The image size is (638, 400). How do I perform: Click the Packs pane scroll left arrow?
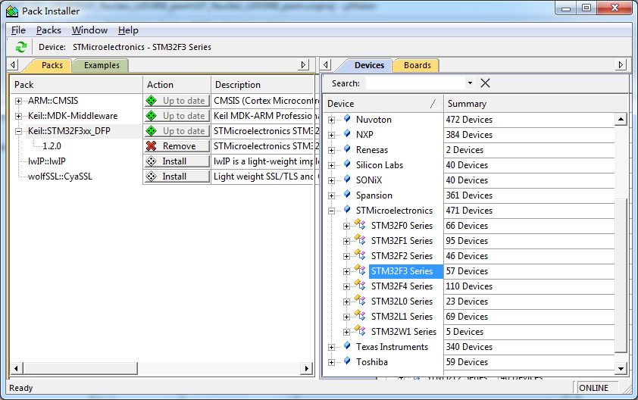point(16,368)
